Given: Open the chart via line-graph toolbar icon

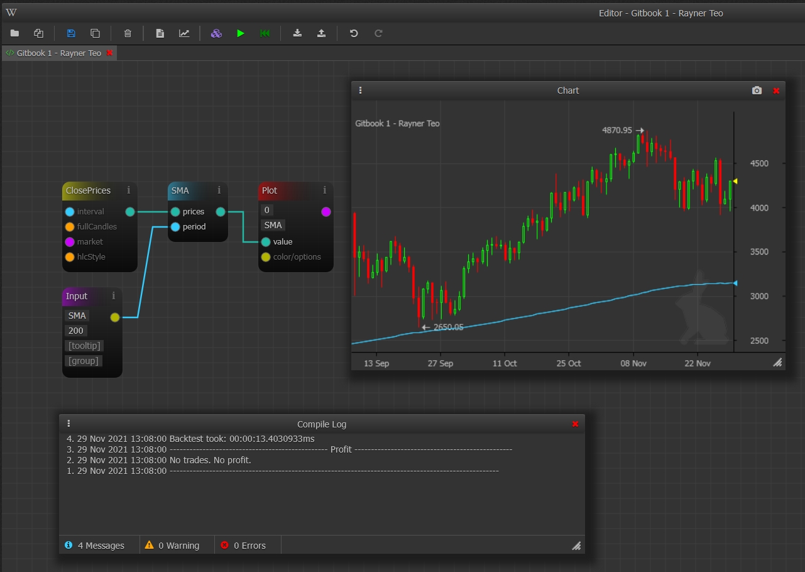Looking at the screenshot, I should [184, 33].
